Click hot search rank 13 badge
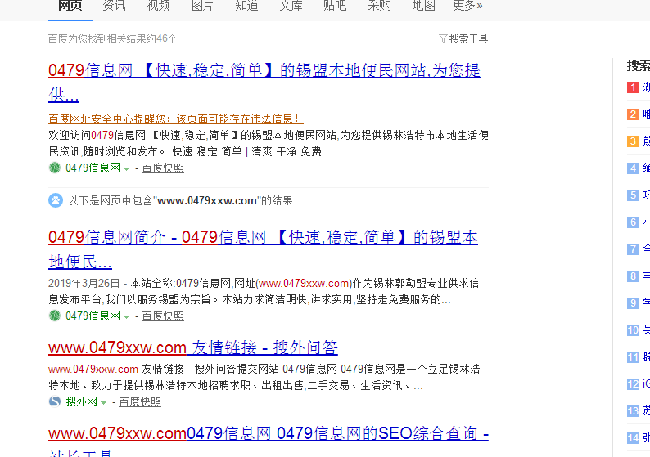This screenshot has height=457, width=650. (633, 410)
